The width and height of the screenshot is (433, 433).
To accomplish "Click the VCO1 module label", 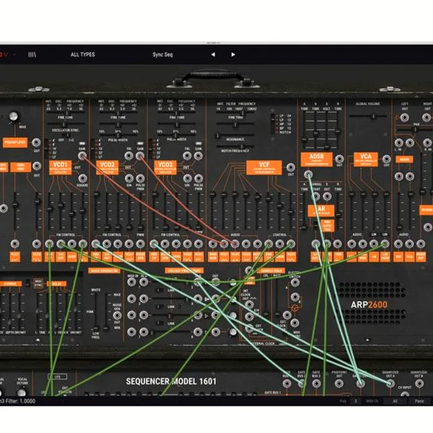I will (x=60, y=168).
